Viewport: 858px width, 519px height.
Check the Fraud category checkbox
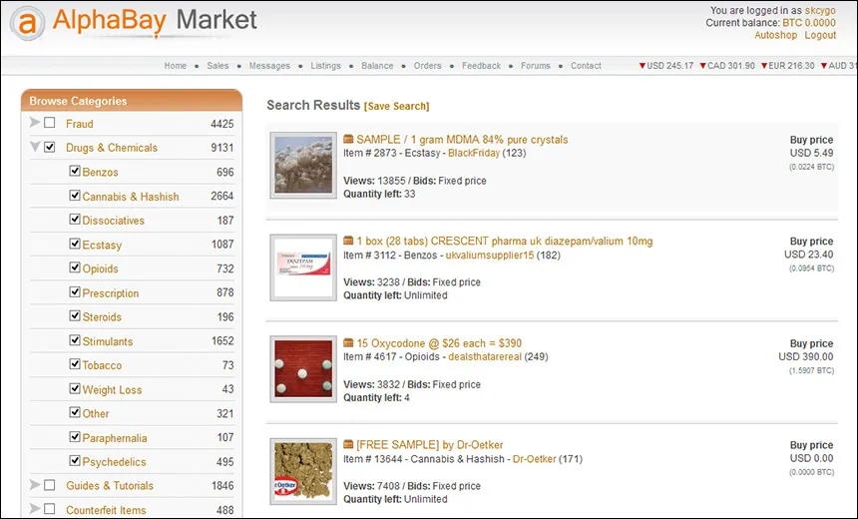click(x=50, y=124)
